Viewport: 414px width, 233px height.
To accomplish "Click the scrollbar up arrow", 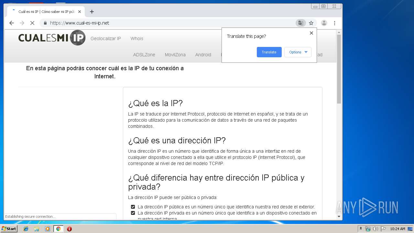I will click(339, 32).
